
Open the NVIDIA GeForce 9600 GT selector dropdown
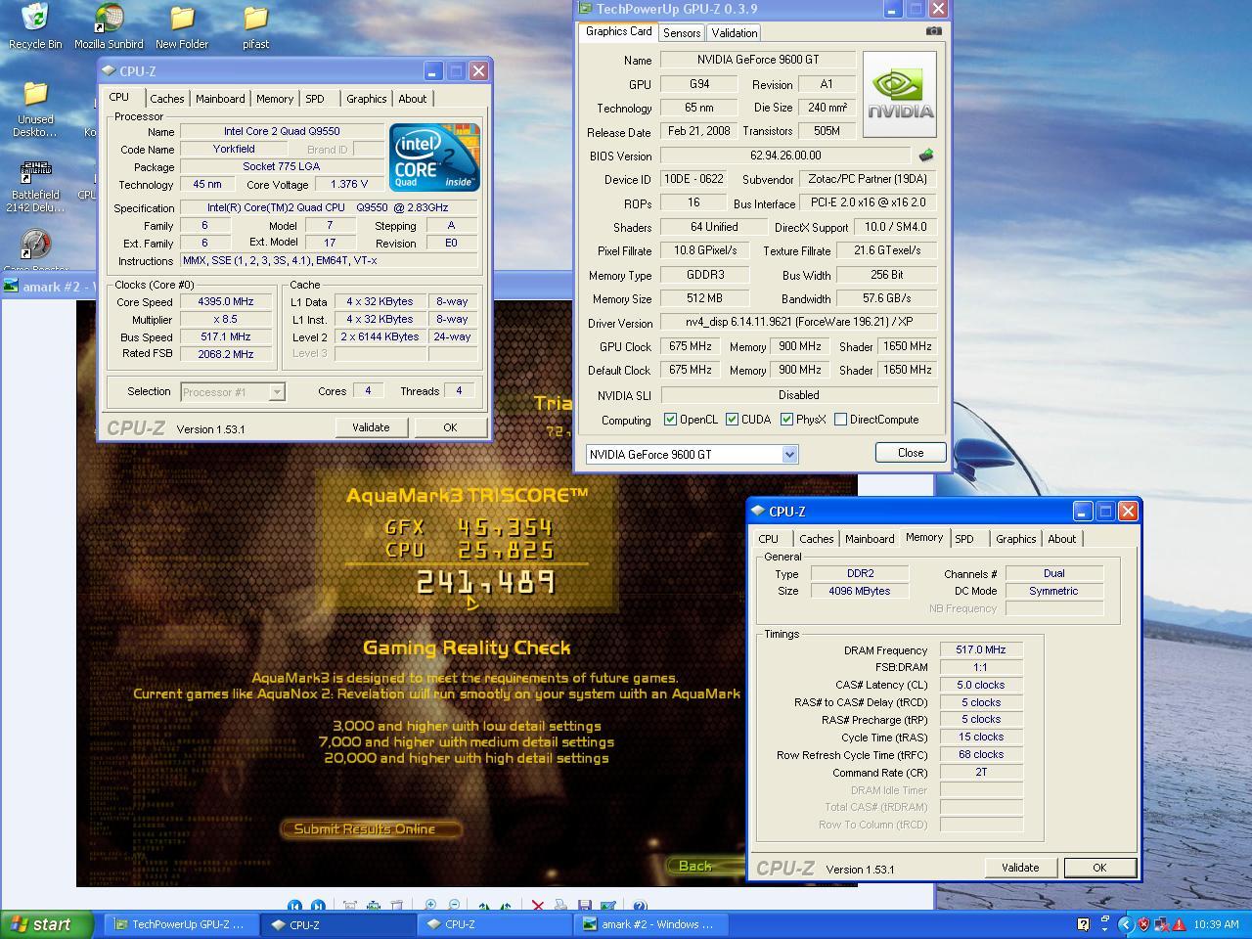click(x=788, y=454)
